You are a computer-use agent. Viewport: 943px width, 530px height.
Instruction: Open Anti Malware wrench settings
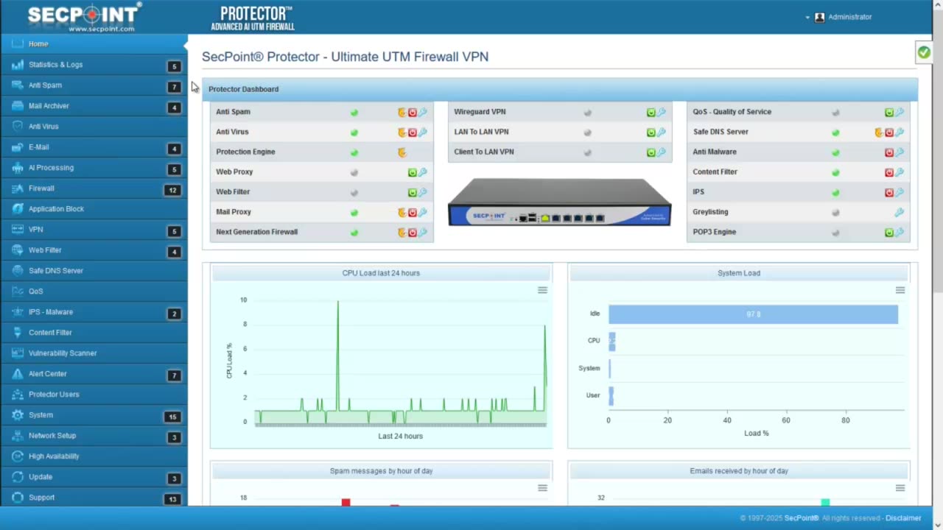(x=900, y=152)
